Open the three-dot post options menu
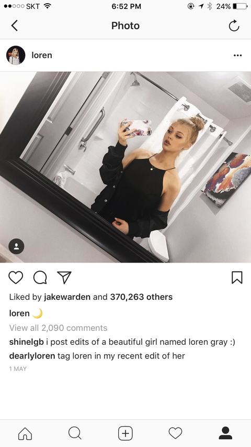 pos(237,56)
